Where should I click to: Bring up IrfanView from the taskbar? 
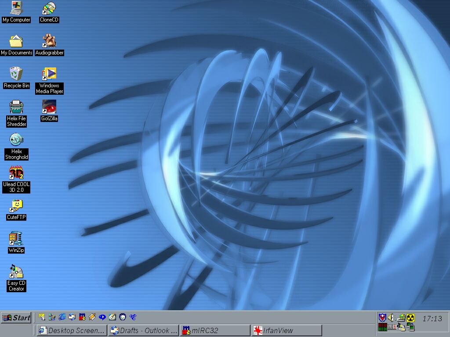click(287, 330)
